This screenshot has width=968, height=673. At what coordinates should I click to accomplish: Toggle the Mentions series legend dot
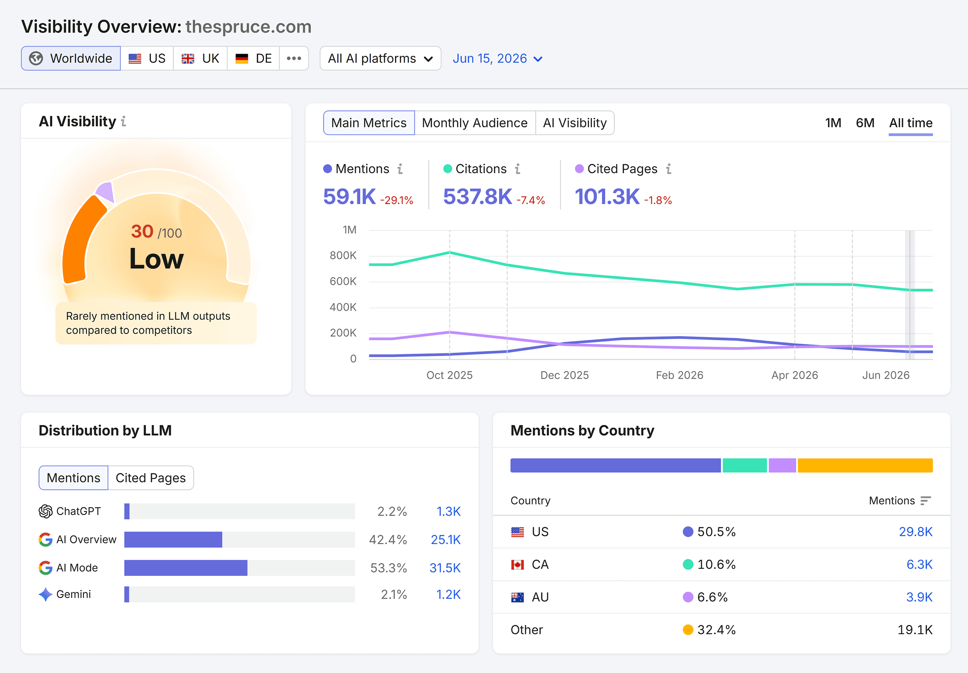(328, 169)
